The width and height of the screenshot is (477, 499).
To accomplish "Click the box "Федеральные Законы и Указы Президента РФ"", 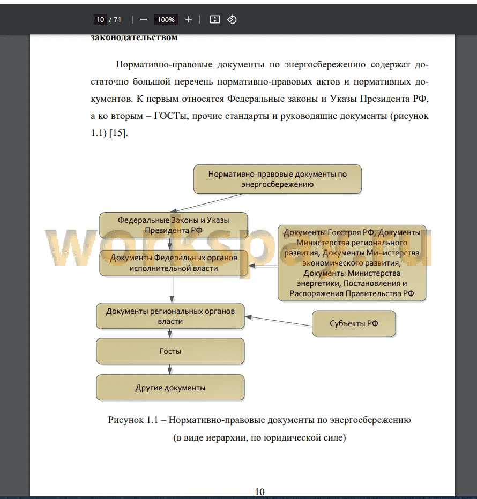I will pyautogui.click(x=174, y=225).
